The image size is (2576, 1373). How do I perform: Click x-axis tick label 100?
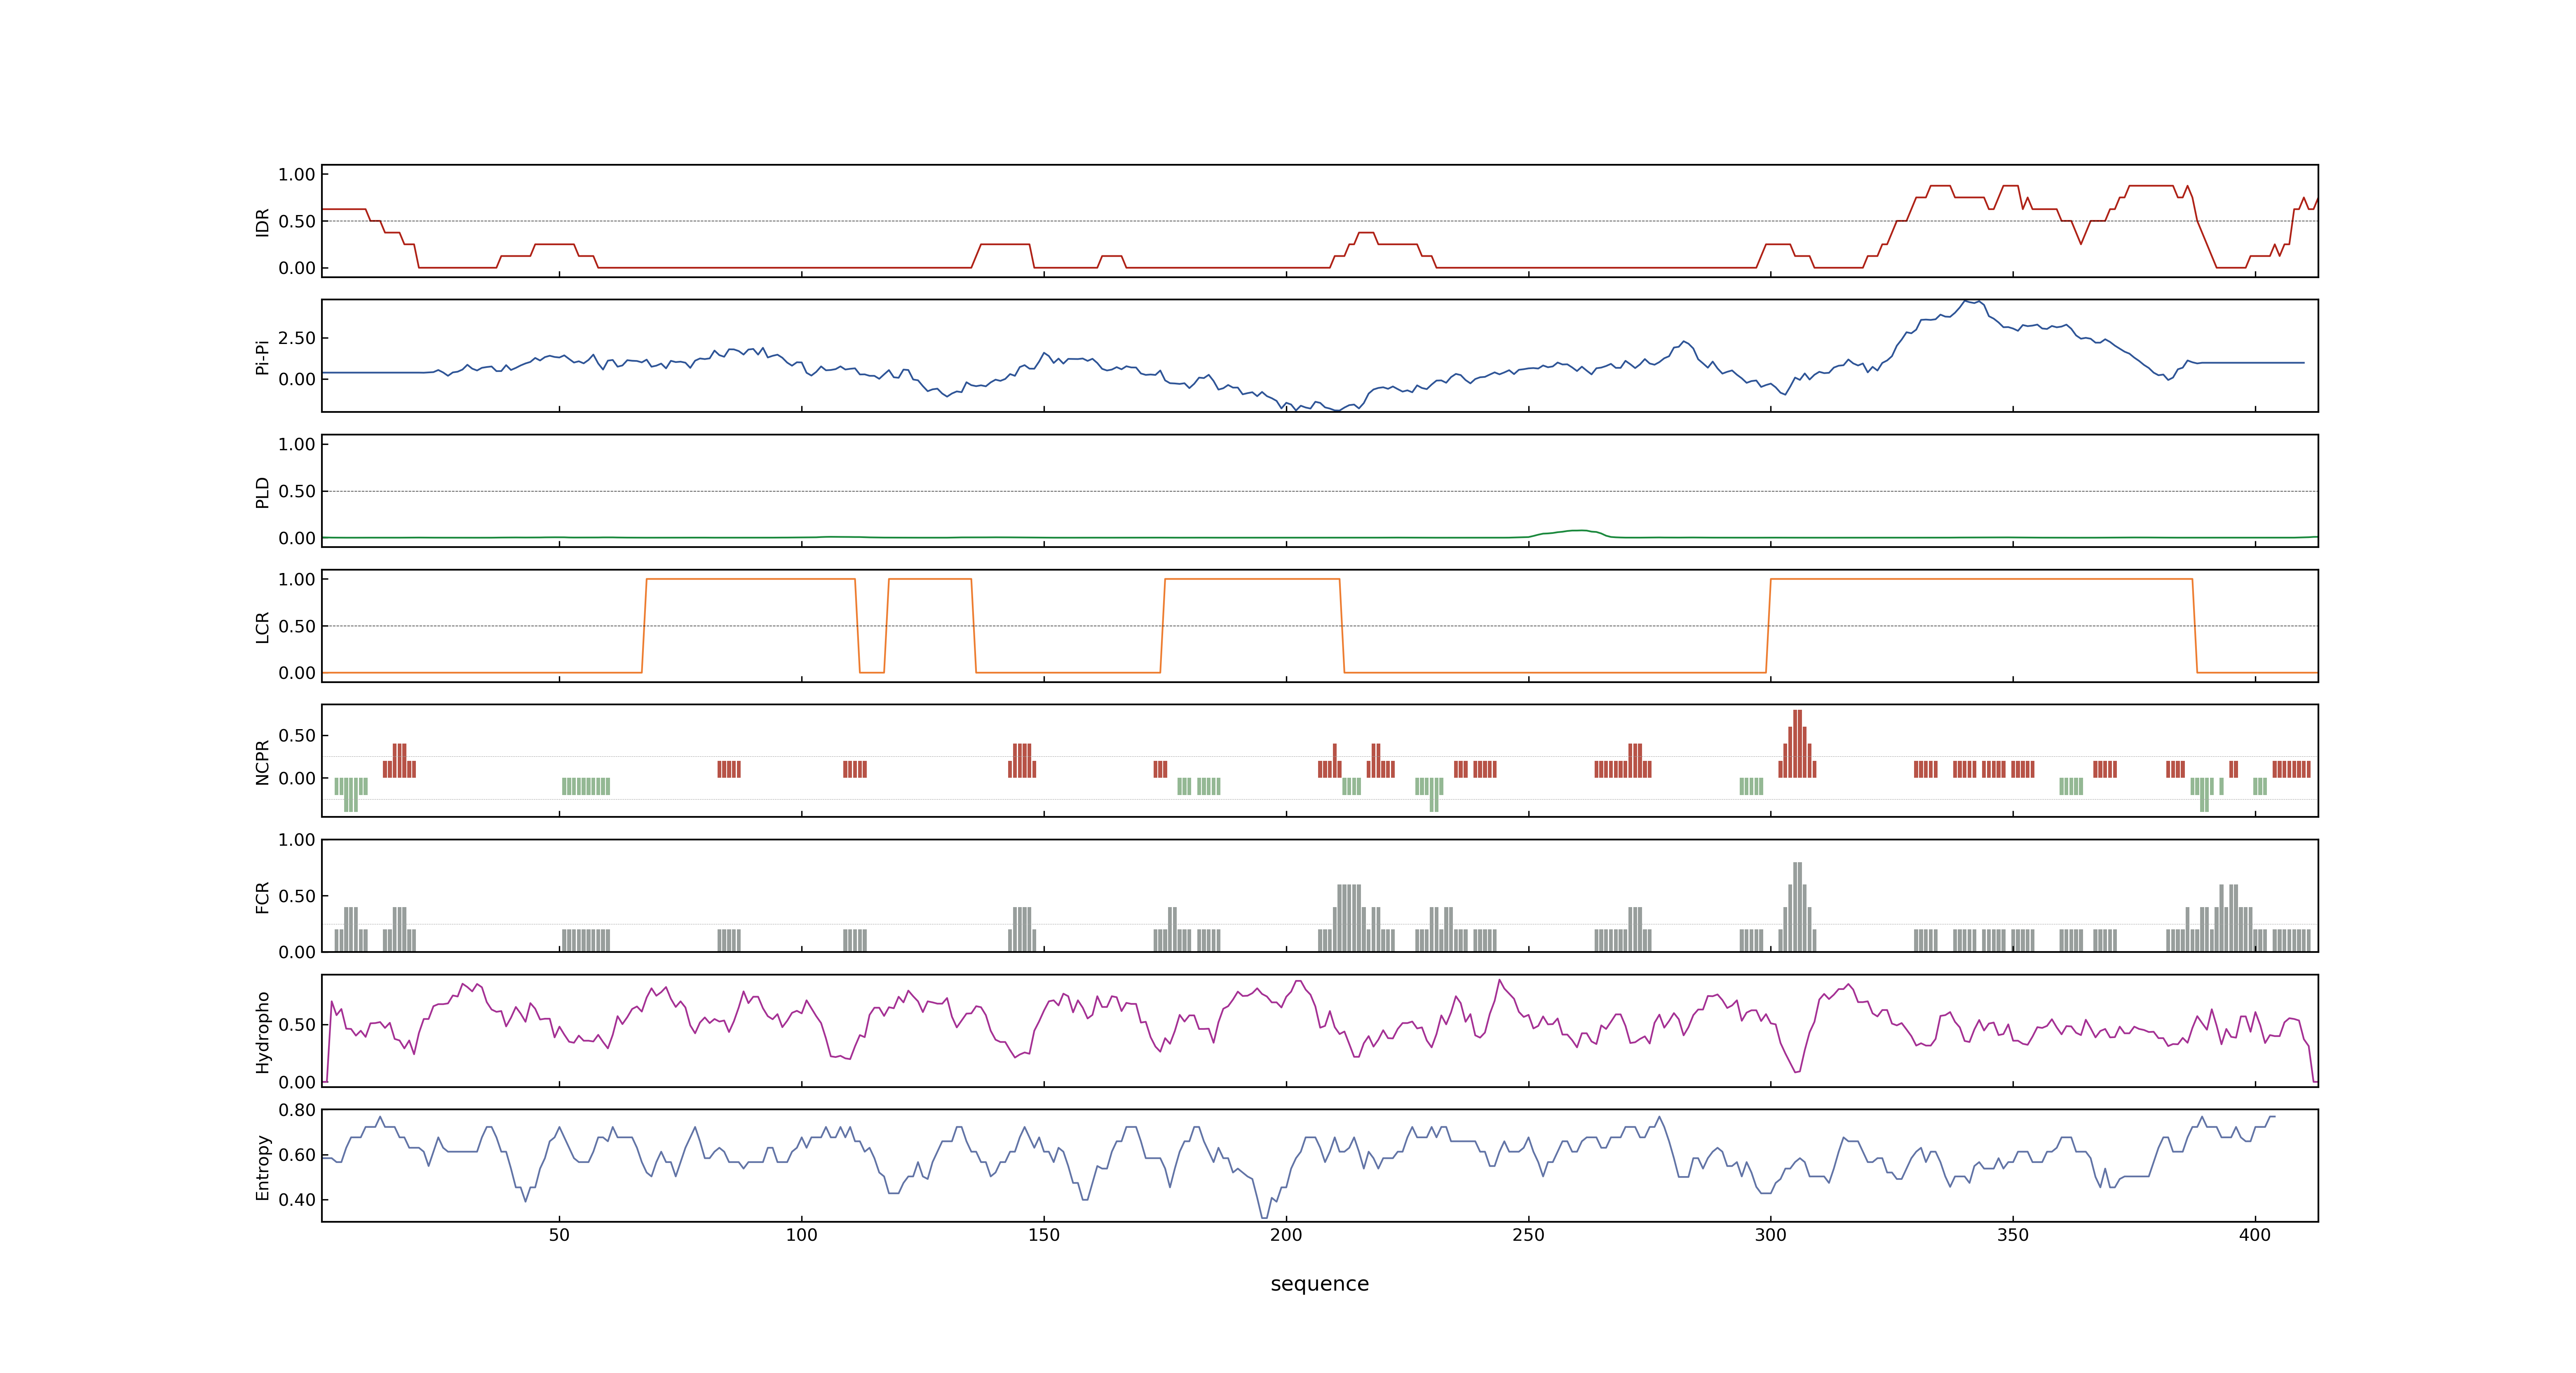pos(801,1235)
